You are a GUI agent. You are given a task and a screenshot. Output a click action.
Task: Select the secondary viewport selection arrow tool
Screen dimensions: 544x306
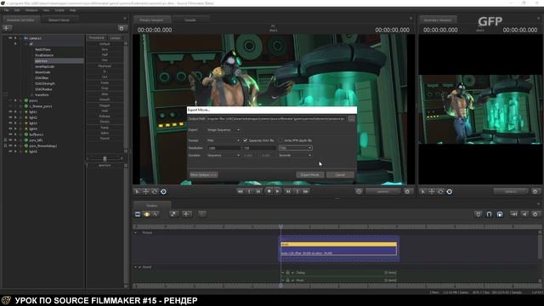423,191
